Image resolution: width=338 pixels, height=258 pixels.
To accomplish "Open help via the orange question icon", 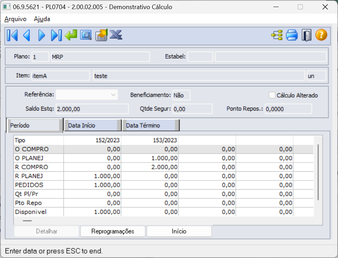I will click(x=321, y=35).
